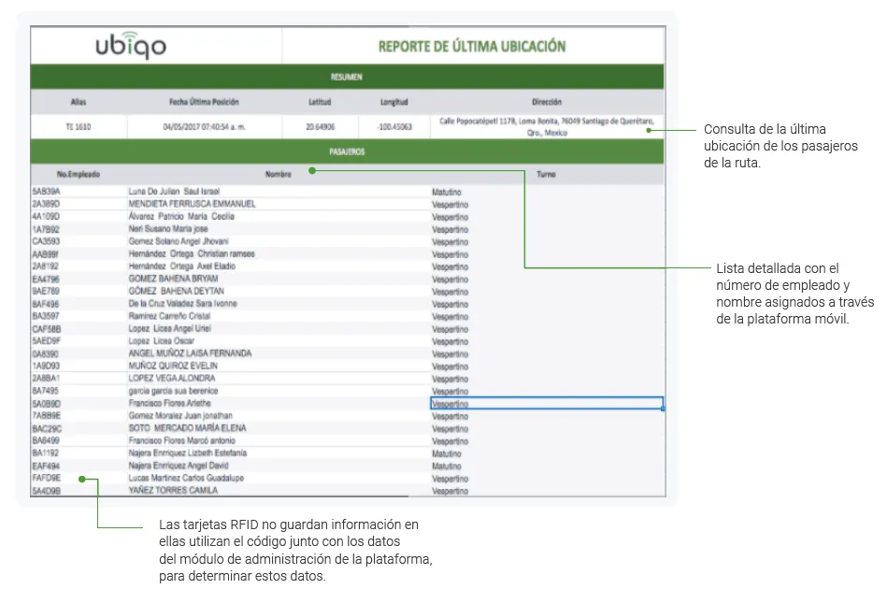The height and width of the screenshot is (589, 887).
Task: Click the name 'YAÑEZ TORRES CAMILA'
Action: click(173, 491)
